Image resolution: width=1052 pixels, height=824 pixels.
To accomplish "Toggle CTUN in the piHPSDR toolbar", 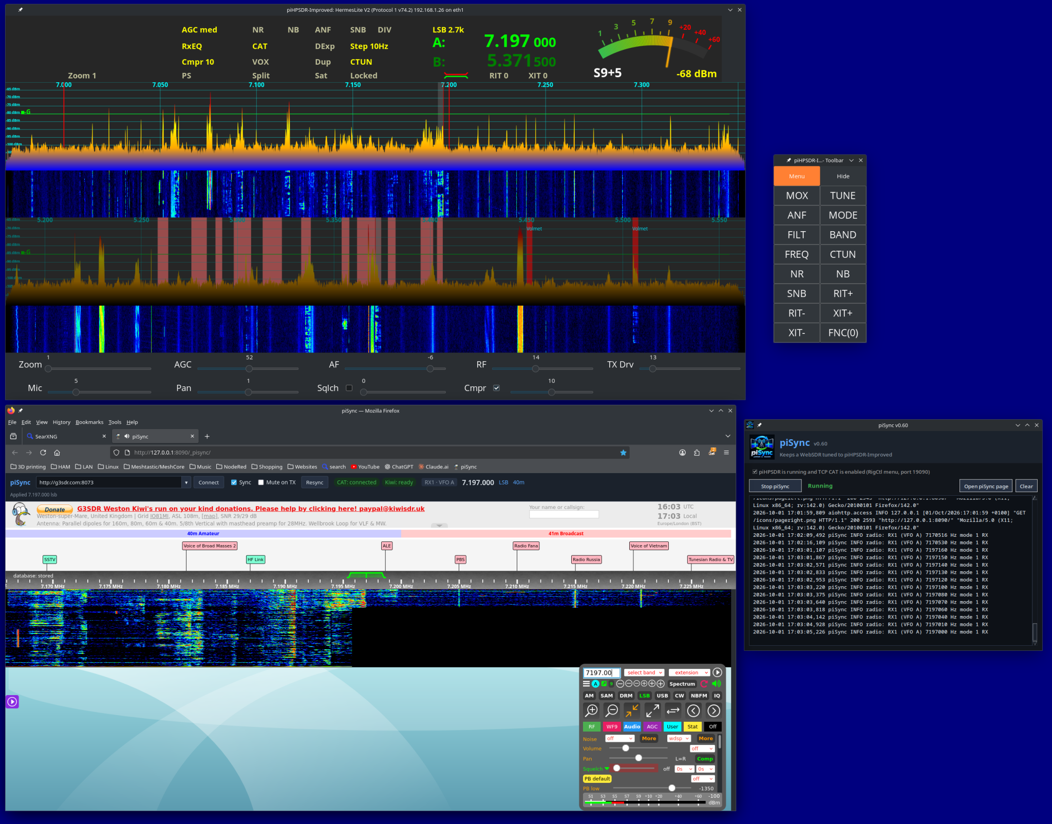I will 842,254.
